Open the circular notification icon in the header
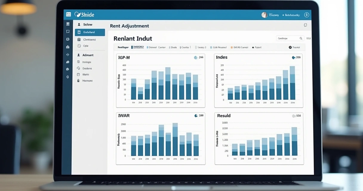The image size is (363, 191). click(306, 15)
